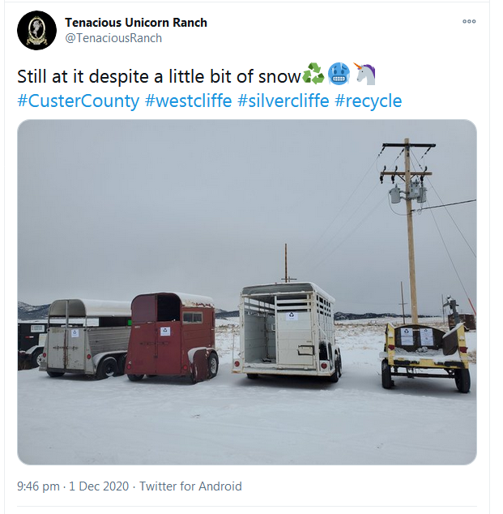Viewport: 503px width, 514px height.
Task: Click the Tenacious Unicorn Ranch display name
Action: coord(136,23)
